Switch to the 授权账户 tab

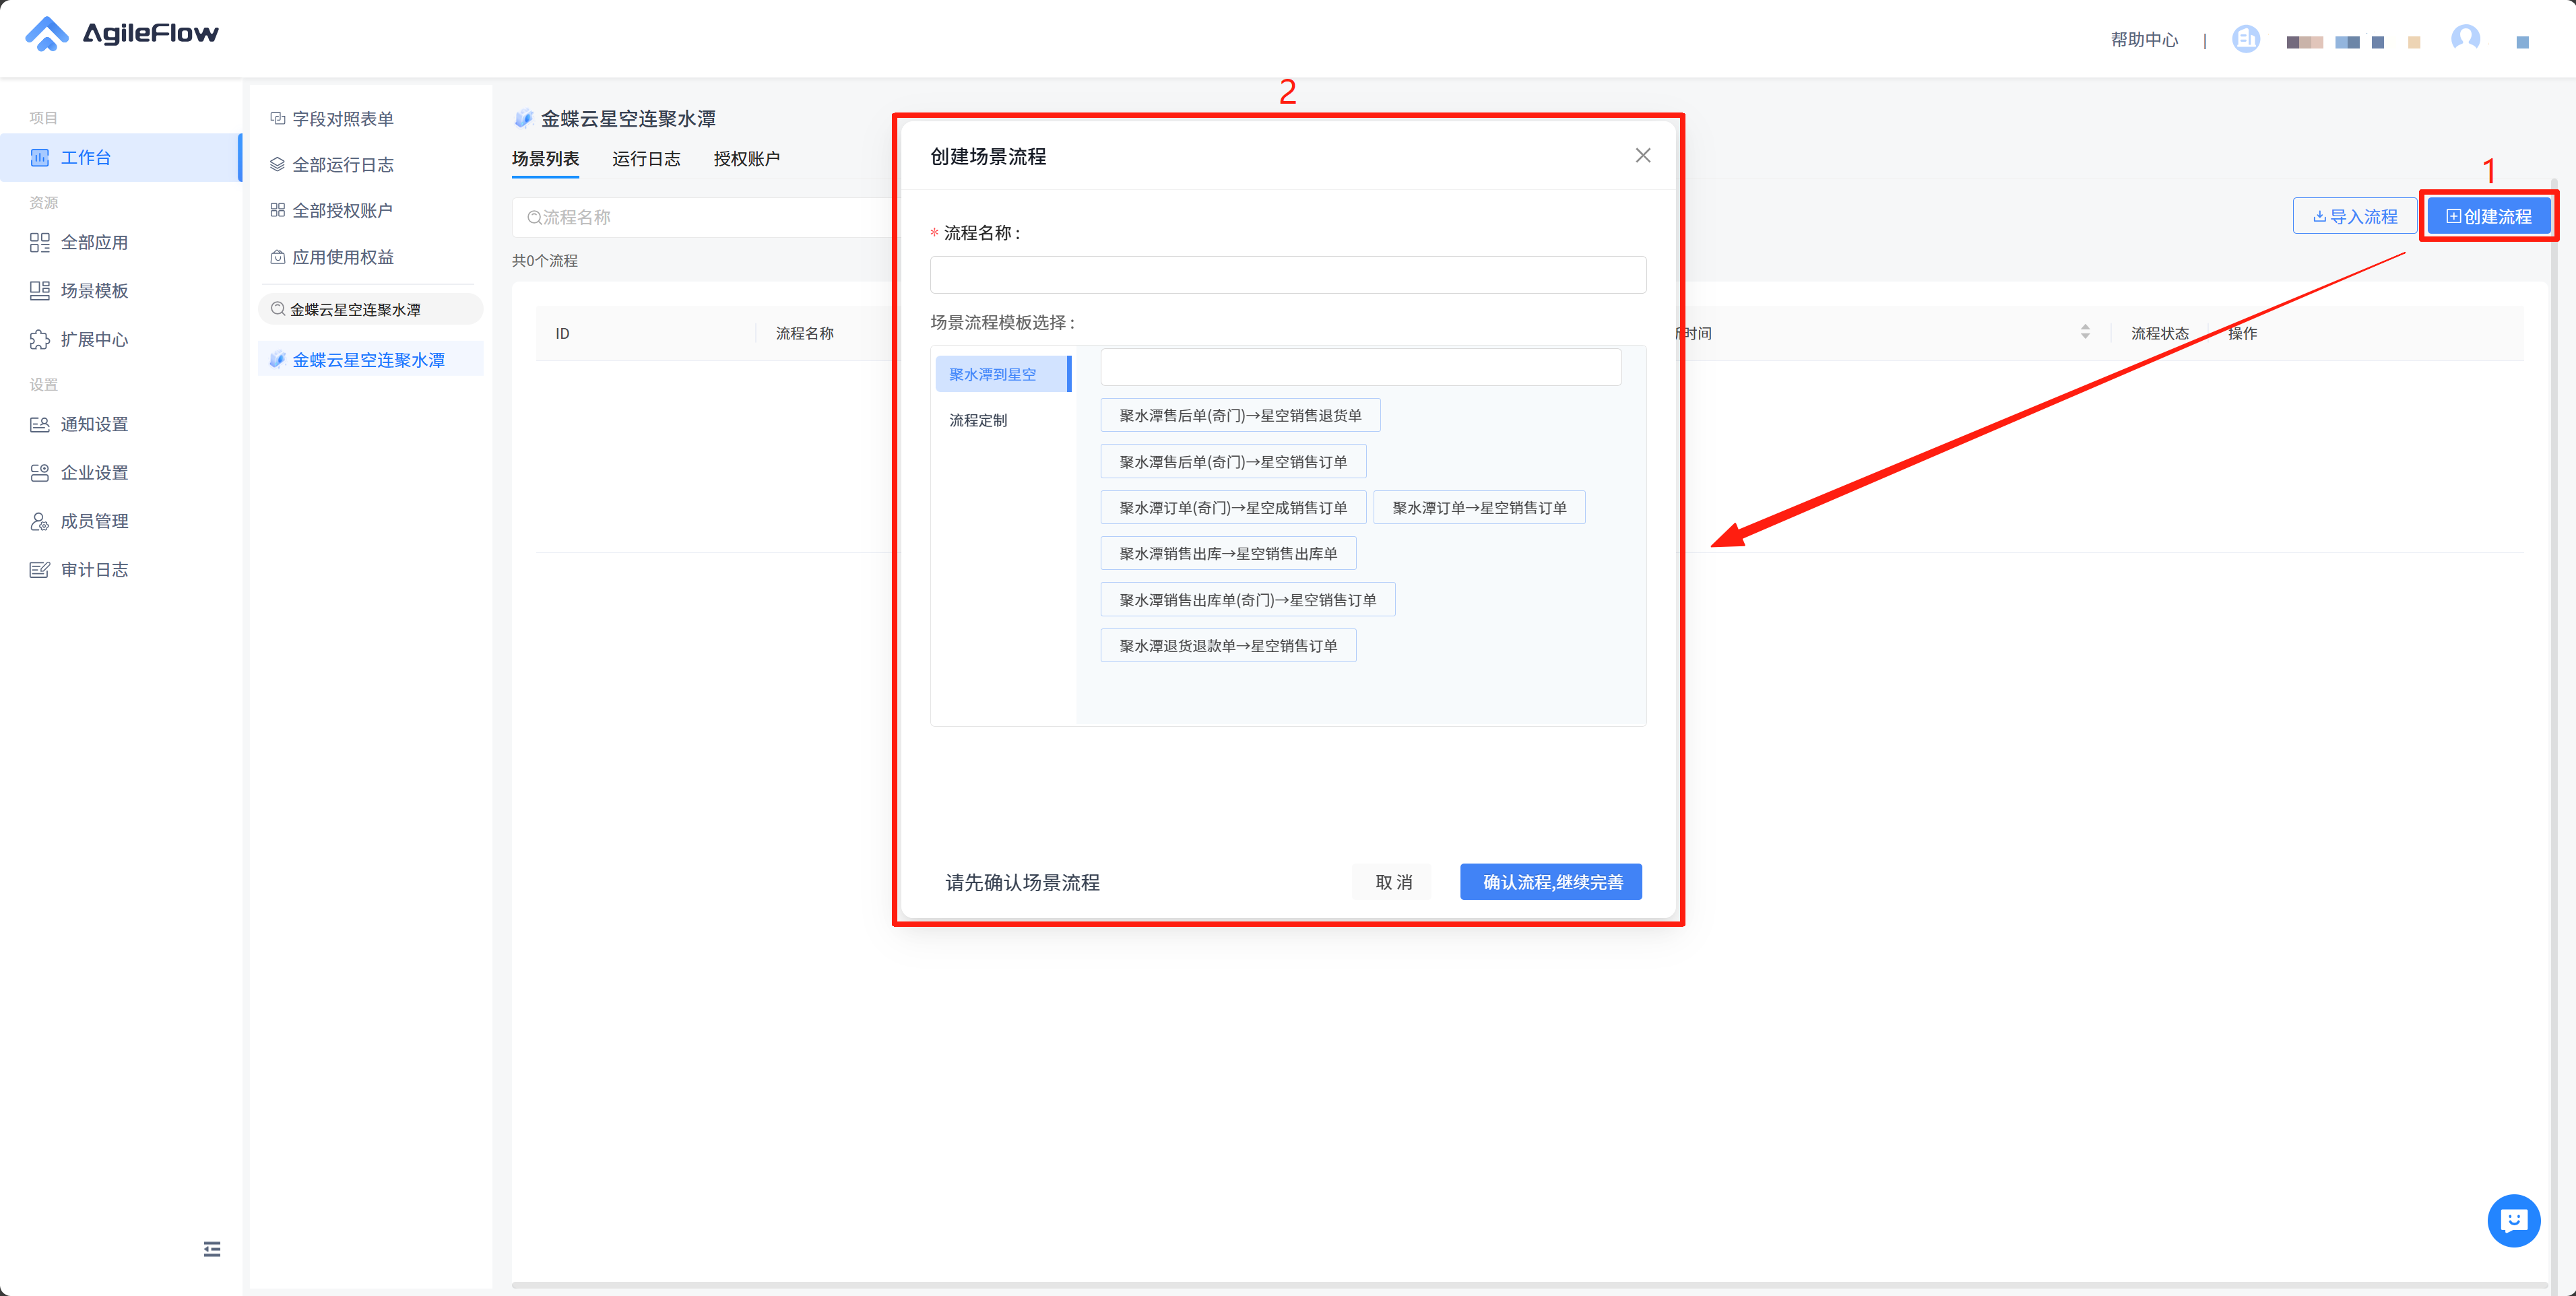[746, 159]
